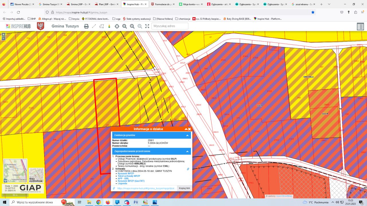Image resolution: width=367 pixels, height=206 pixels.
Task: Collapse the Ewidencja gruntów section
Action: 187,135
